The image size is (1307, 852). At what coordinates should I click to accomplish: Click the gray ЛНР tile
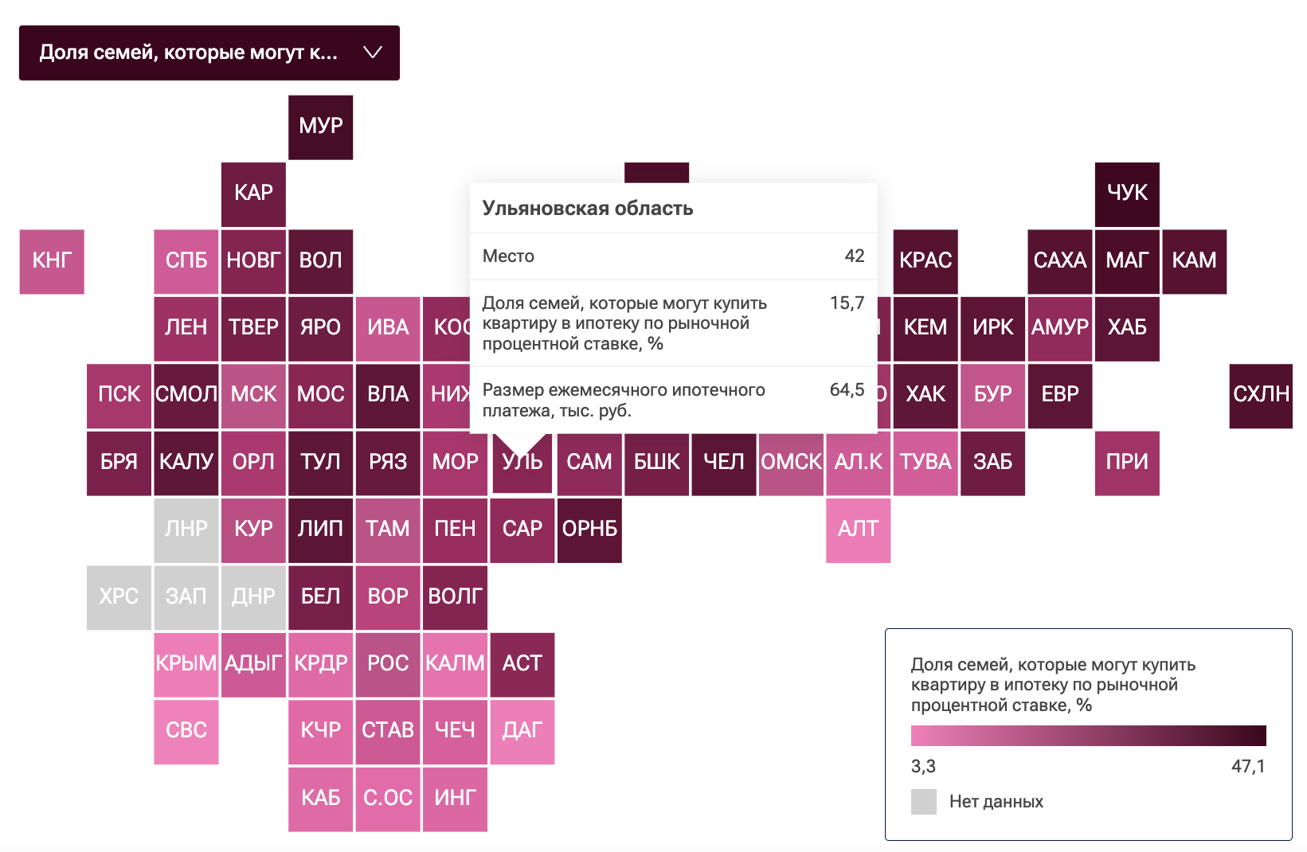point(186,530)
